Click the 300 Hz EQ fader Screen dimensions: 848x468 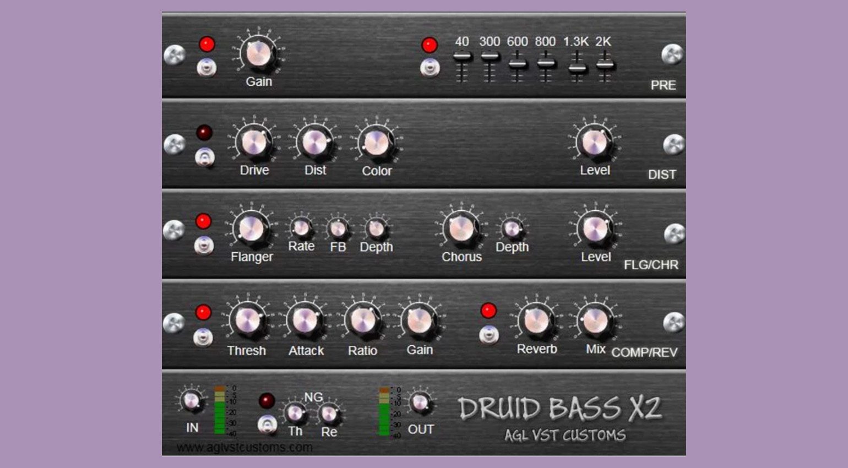(490, 56)
